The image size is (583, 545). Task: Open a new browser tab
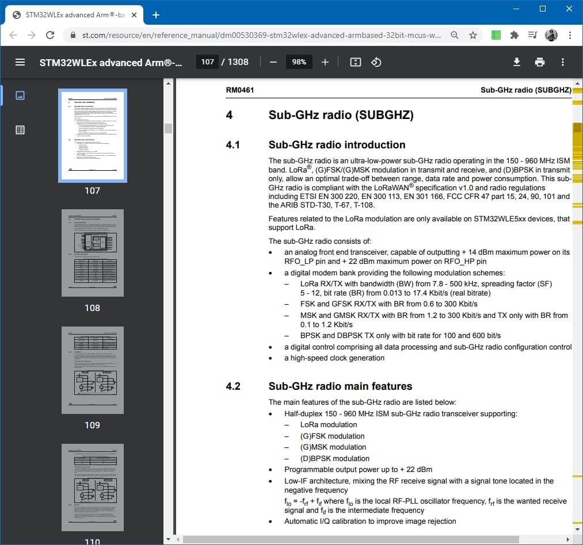[156, 15]
